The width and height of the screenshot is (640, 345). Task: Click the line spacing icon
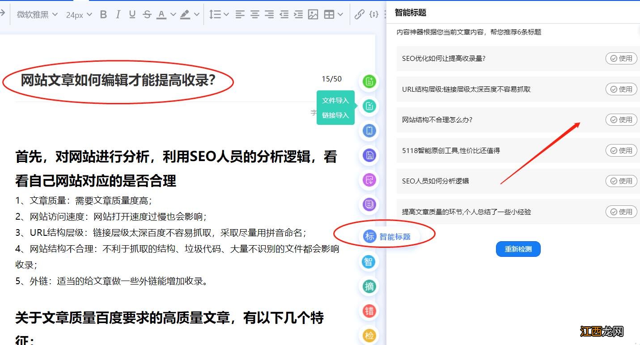click(215, 14)
